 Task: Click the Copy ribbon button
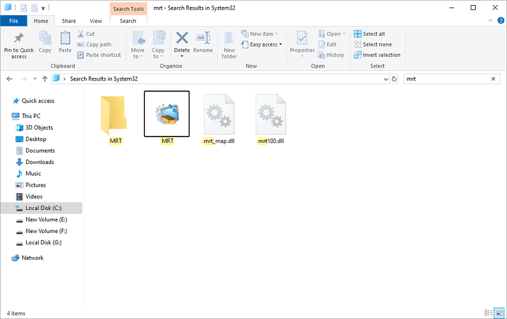click(45, 42)
